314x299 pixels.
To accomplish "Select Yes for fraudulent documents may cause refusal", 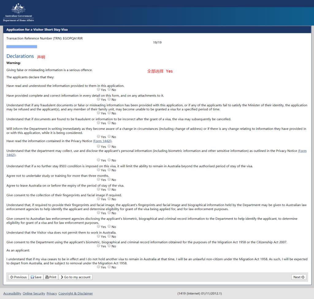I will tap(98, 113).
